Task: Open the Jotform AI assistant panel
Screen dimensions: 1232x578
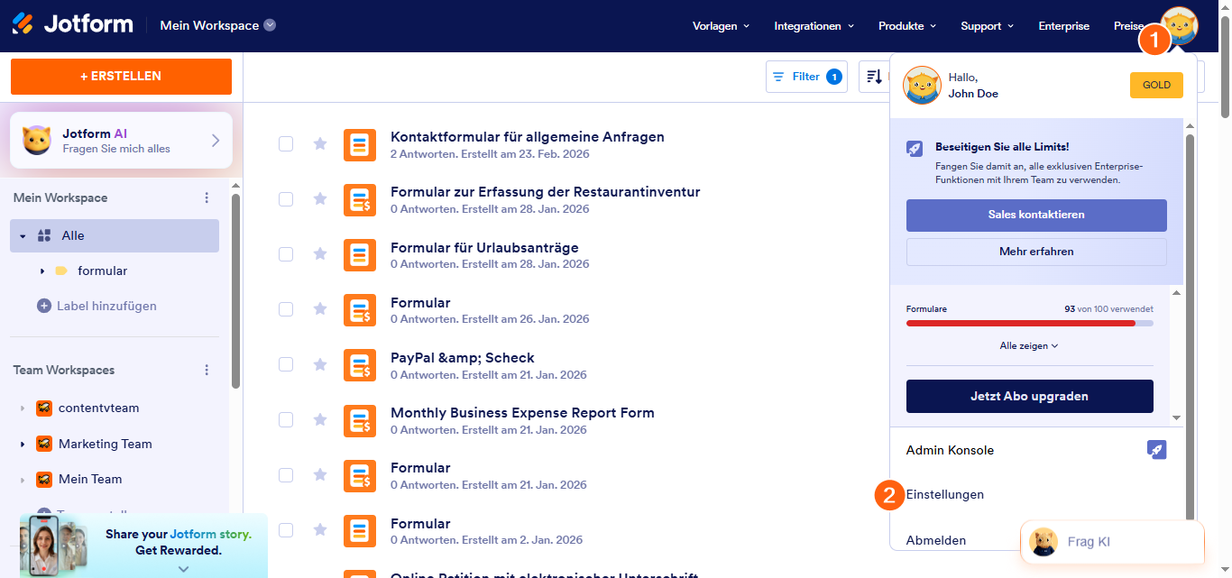Action: pyautogui.click(x=121, y=140)
